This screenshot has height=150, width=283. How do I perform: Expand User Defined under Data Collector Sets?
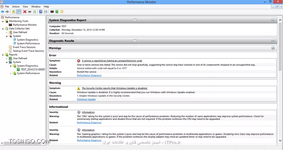(x=7, y=32)
